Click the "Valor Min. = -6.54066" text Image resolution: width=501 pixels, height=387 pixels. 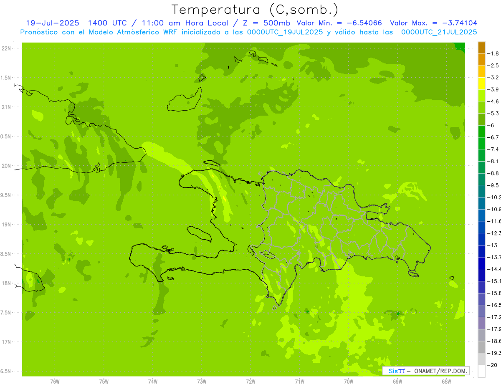coord(339,23)
